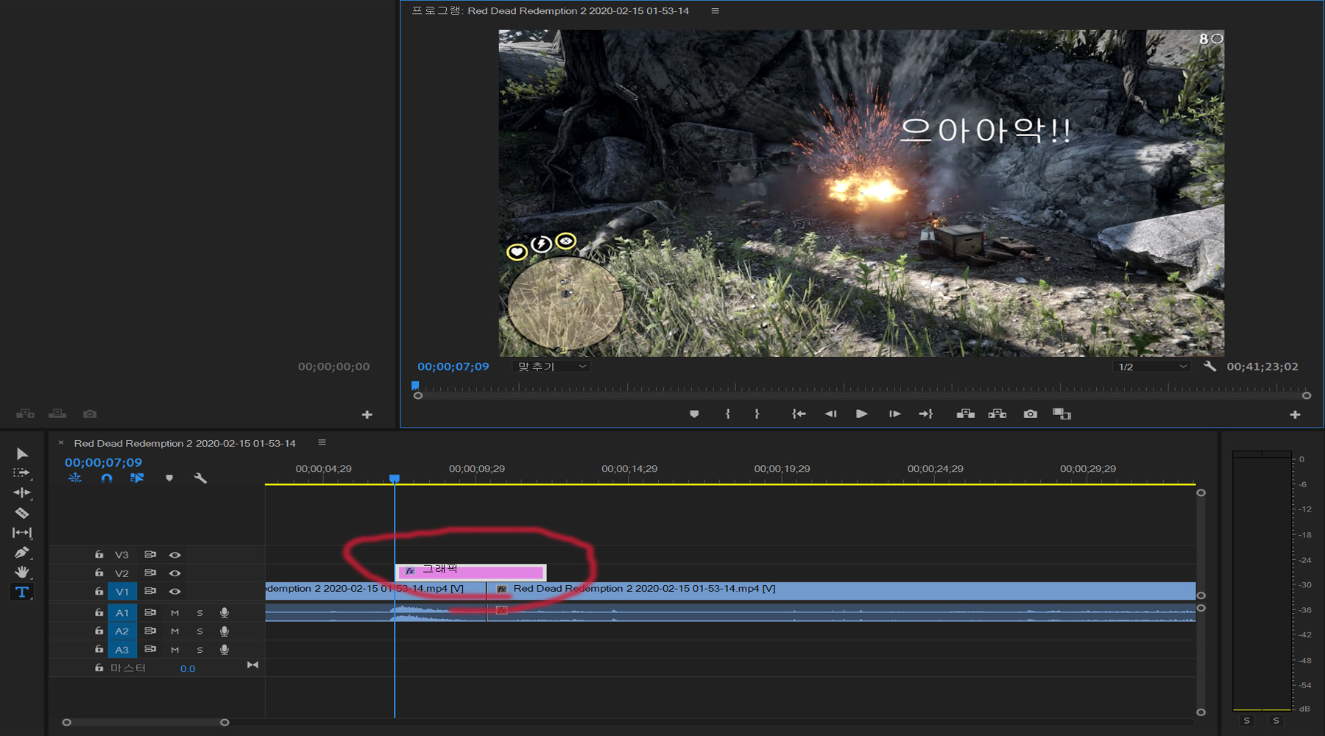The width and height of the screenshot is (1325, 736).
Task: Click Source monitor Overwrite button
Action: pos(57,414)
